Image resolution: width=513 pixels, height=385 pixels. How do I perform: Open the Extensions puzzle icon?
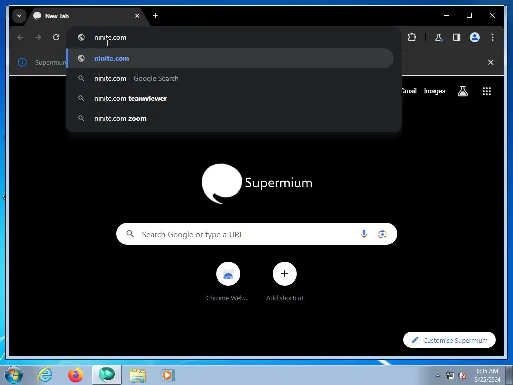point(412,37)
